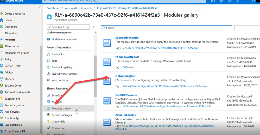
Task: Select Modules gallery menu item
Action: point(68,108)
